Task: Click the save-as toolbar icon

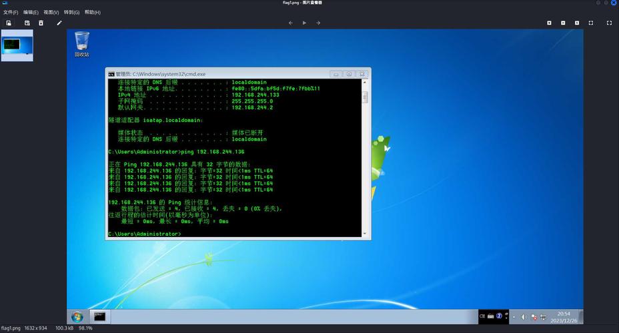Action: pos(27,23)
